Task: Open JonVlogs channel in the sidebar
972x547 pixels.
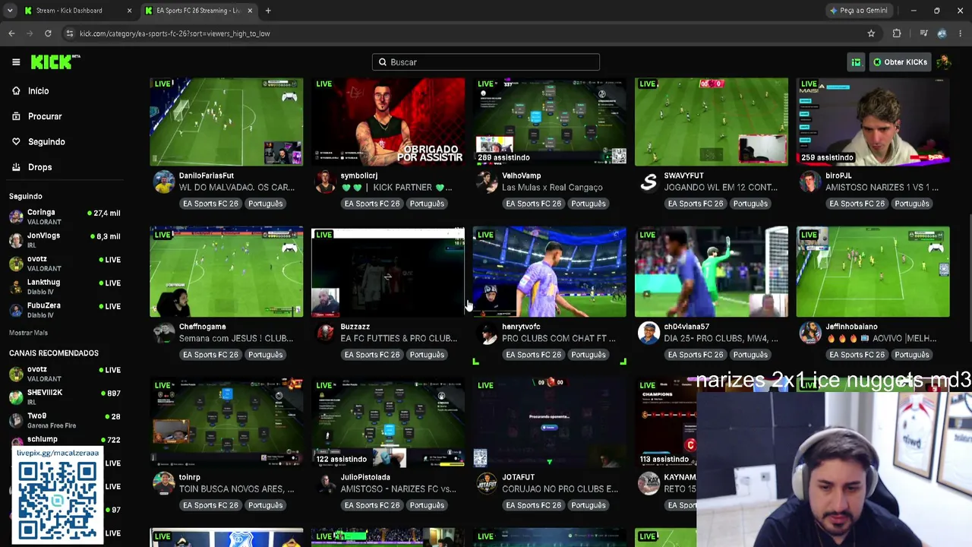Action: 65,240
